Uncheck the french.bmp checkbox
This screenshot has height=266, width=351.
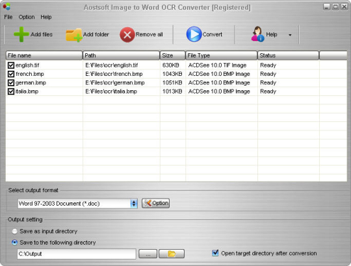click(11, 74)
